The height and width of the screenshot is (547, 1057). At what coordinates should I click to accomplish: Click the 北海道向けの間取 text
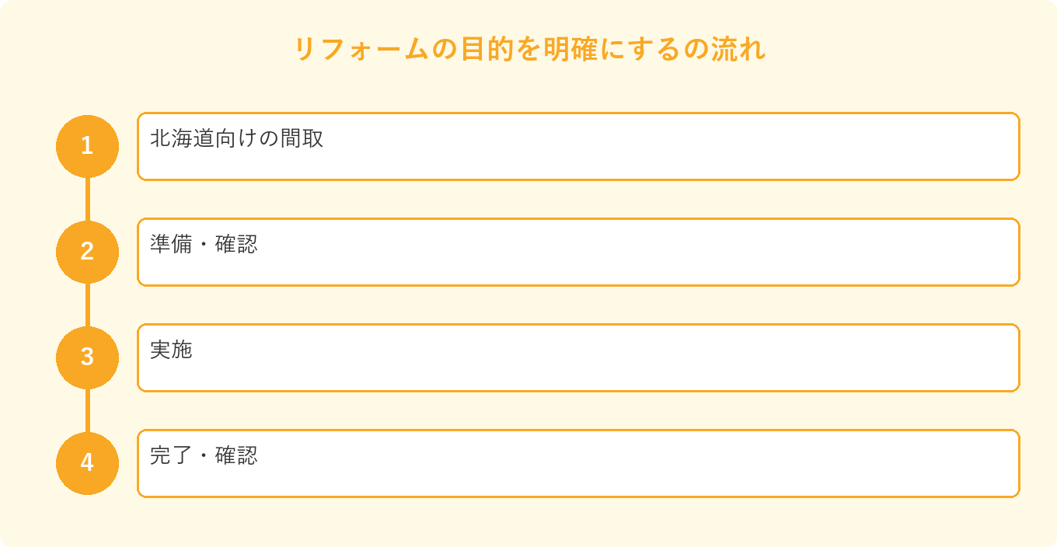236,139
